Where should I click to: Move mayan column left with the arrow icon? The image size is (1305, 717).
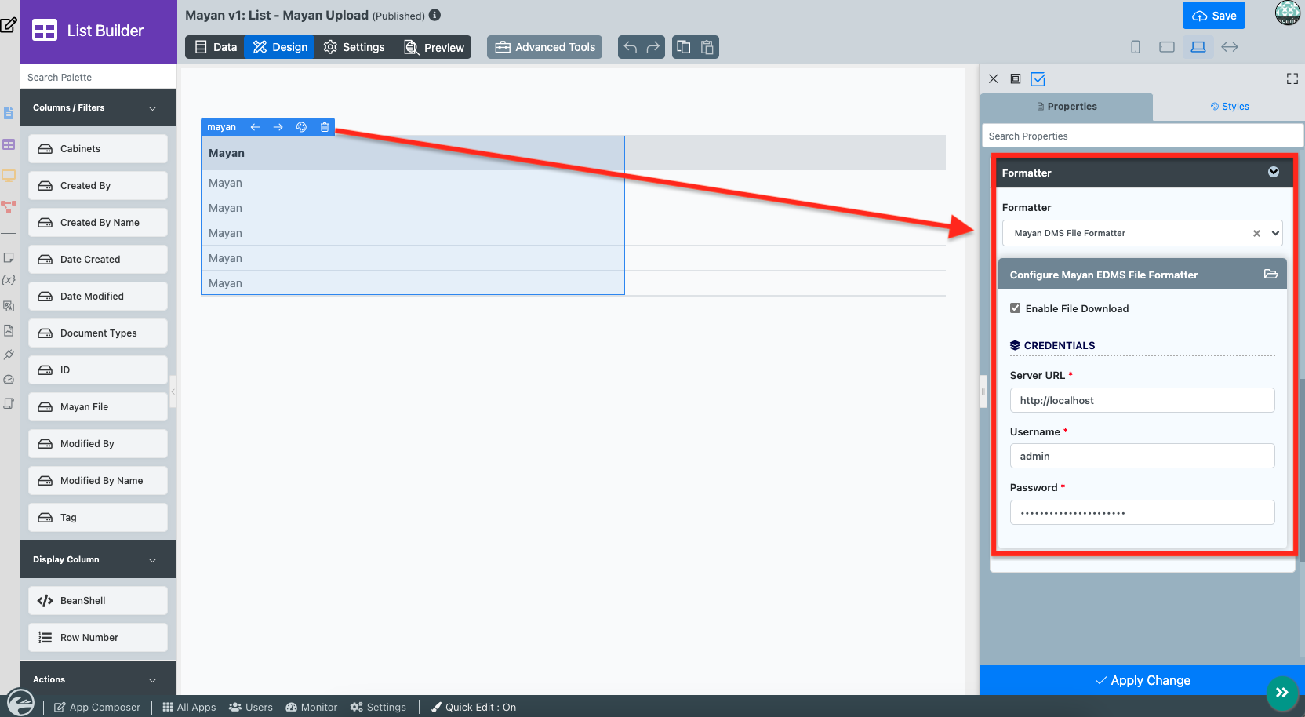point(255,127)
